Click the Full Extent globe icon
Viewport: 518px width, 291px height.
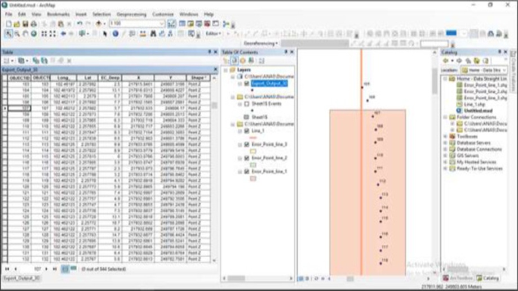click(34, 34)
